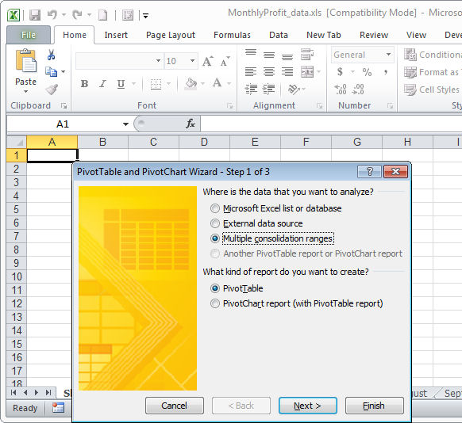The image size is (462, 423).
Task: Click the Cut scissors icon
Action: point(51,55)
